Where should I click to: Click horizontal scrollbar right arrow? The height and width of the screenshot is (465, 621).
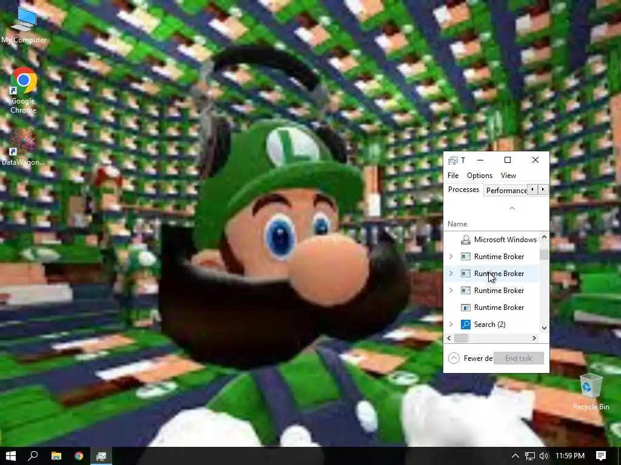[534, 338]
